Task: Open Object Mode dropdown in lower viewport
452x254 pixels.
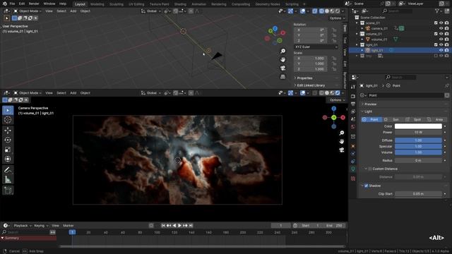Action: [x=28, y=93]
